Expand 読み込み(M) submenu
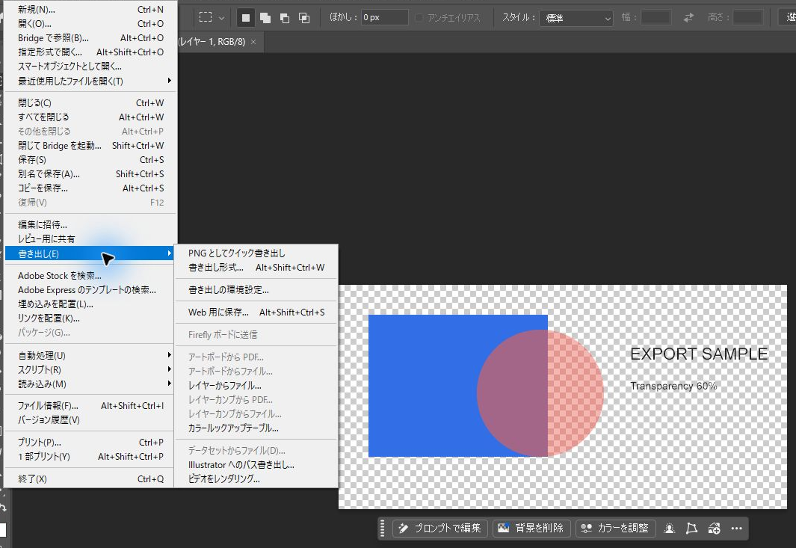Viewport: 796px width, 548px height. [x=90, y=384]
